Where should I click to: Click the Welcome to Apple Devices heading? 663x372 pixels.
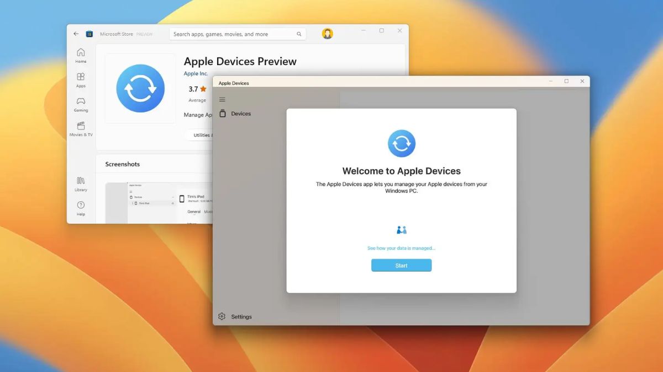[402, 171]
